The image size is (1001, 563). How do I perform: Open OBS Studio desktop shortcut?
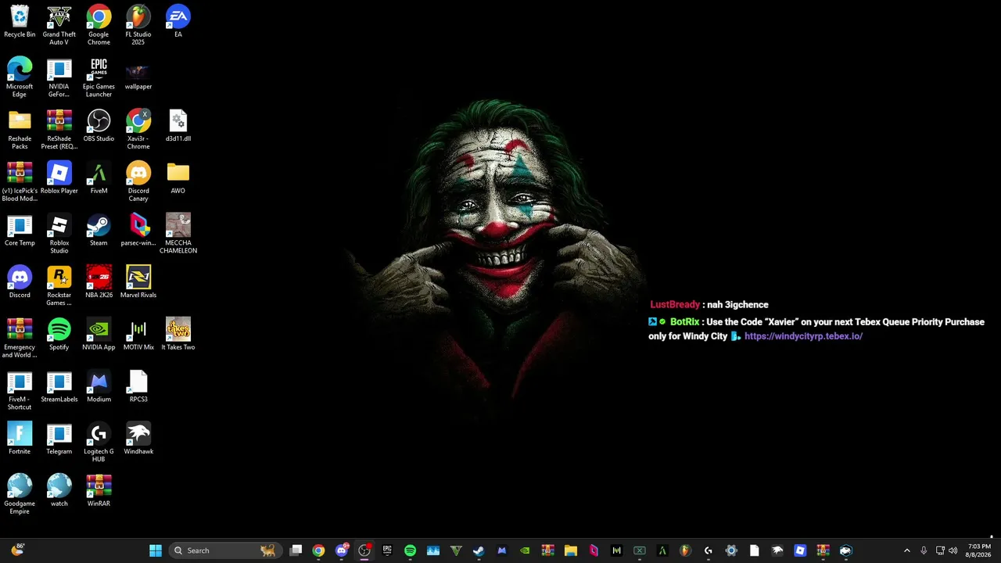coord(99,126)
